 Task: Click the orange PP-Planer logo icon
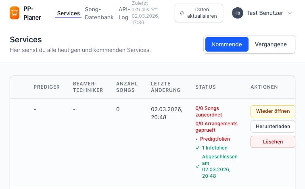tap(15, 13)
